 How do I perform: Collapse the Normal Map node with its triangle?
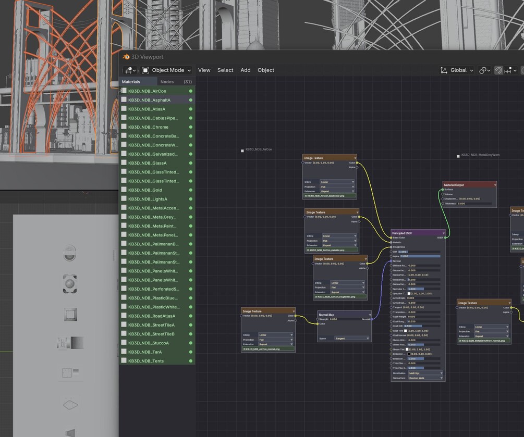point(370,315)
